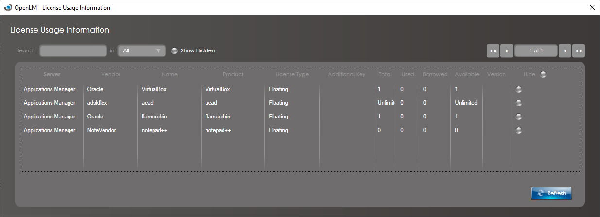Screen dimensions: 600x217
Task: Go to the previous page of results
Action: [x=507, y=50]
